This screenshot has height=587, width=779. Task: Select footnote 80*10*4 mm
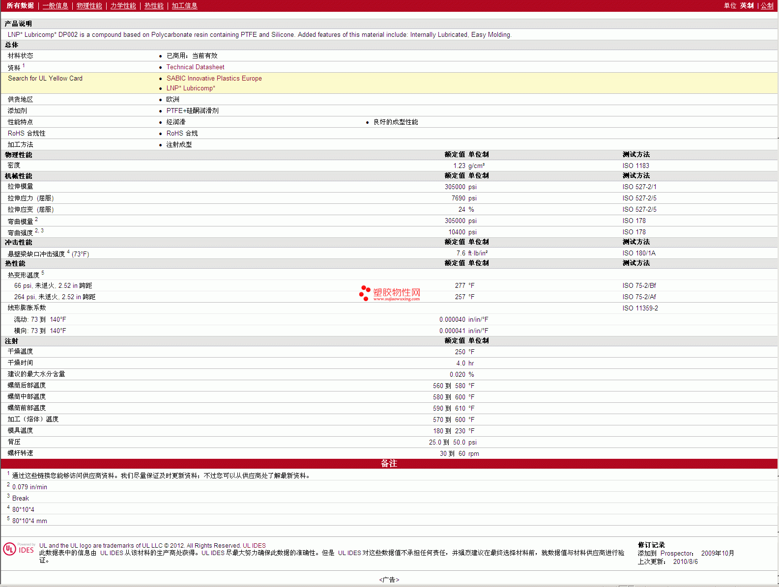[29, 521]
